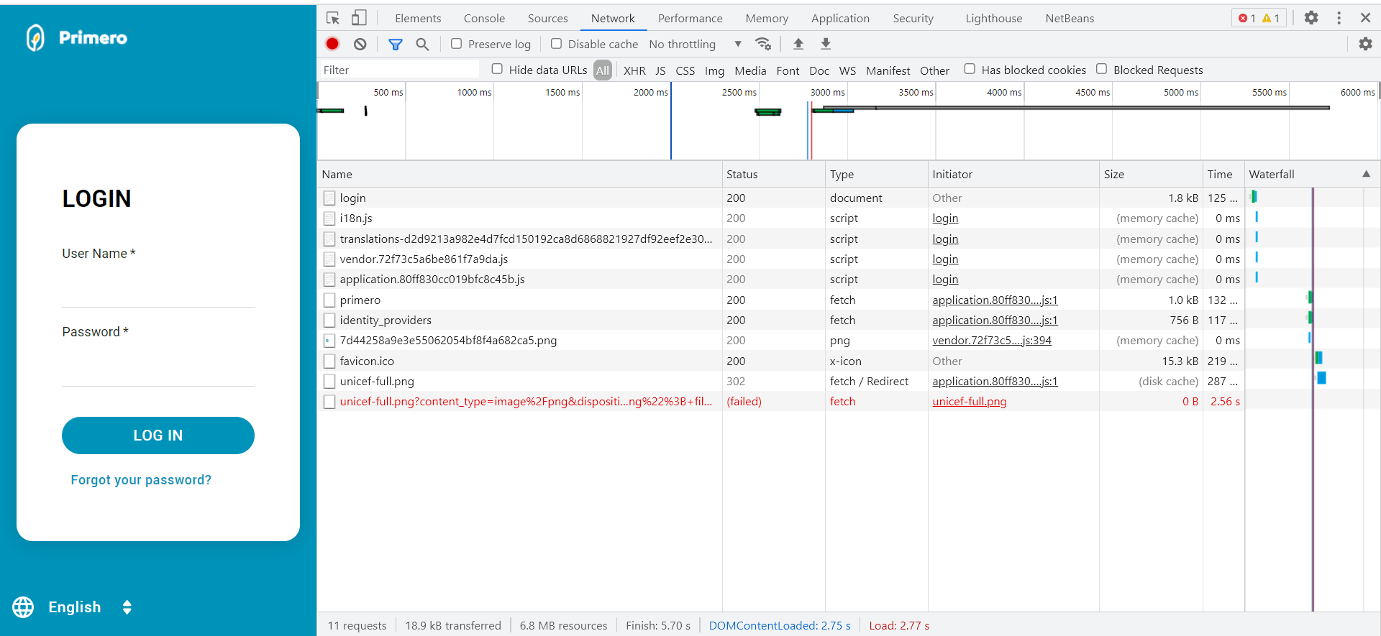
Task: Sort by the Waterfall column arrow
Action: [x=1366, y=174]
